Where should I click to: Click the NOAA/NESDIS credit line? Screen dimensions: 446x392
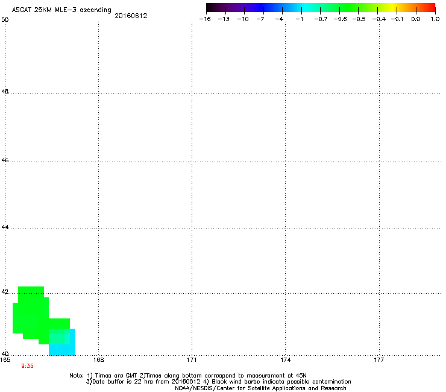pyautogui.click(x=260, y=388)
